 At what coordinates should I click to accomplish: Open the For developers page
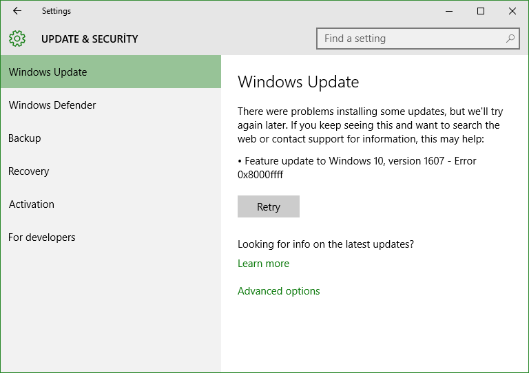click(42, 237)
